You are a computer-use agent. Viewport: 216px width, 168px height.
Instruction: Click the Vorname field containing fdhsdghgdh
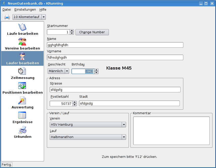pos(115,57)
